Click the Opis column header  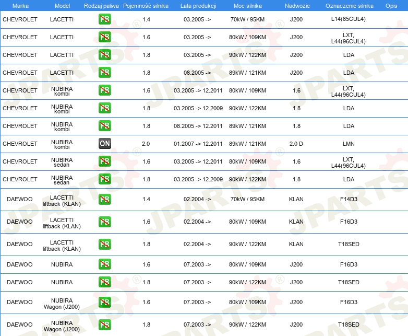coord(391,6)
